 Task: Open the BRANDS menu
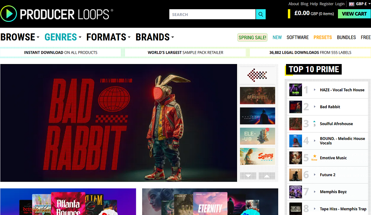(153, 37)
